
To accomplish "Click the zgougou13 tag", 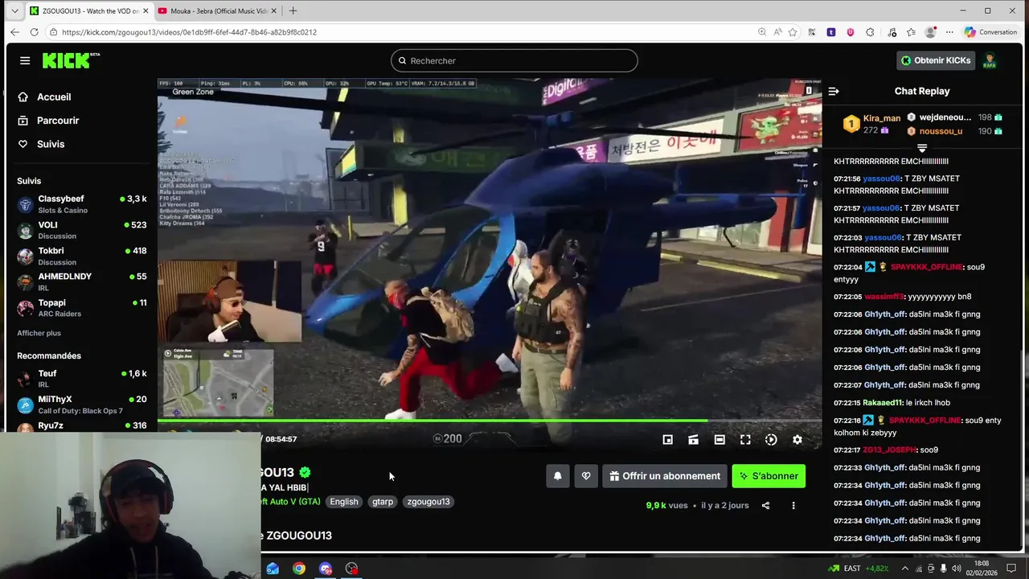I will [x=428, y=502].
